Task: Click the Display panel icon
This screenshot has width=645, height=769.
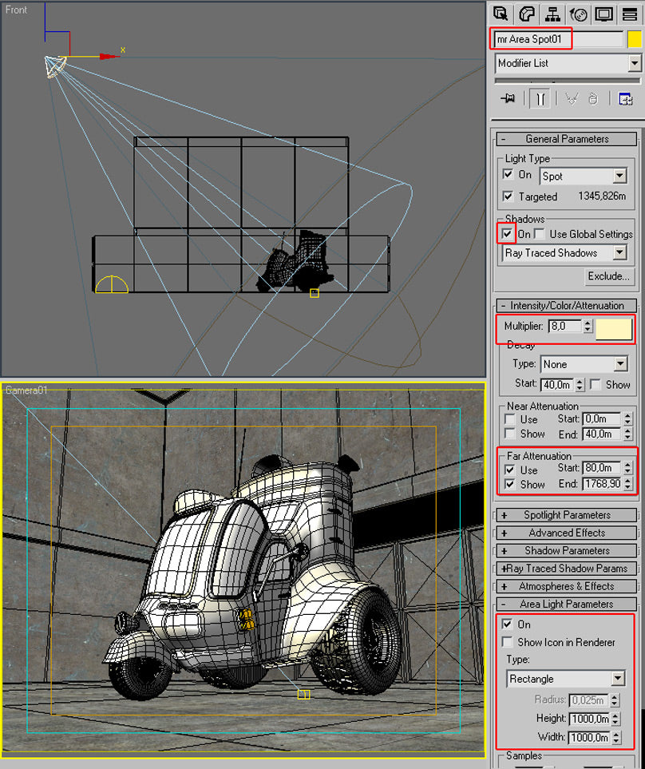Action: 604,14
